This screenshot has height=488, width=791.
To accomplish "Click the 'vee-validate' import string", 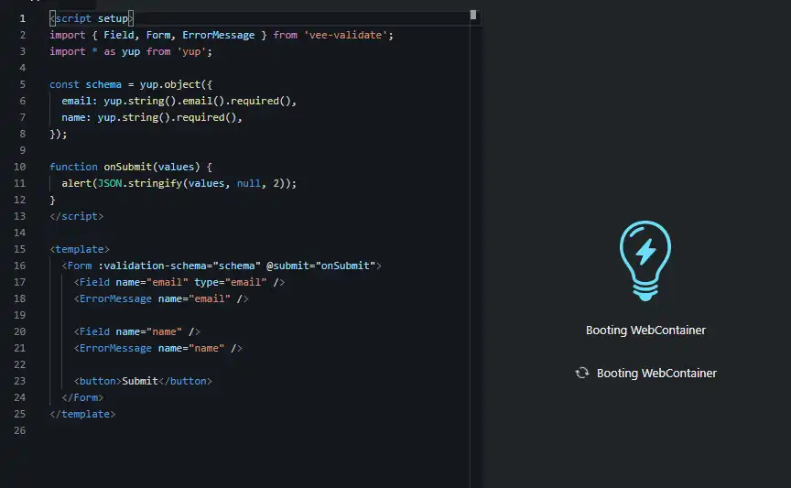I will (x=345, y=35).
